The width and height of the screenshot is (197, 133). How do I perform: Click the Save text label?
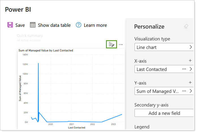20,25
